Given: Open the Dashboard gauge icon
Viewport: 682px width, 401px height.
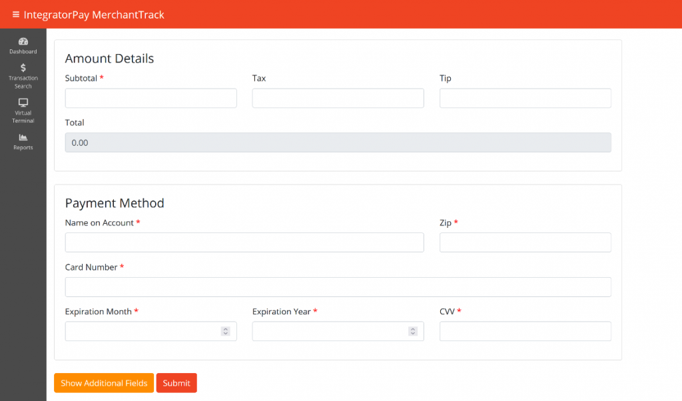Looking at the screenshot, I should click(x=23, y=41).
